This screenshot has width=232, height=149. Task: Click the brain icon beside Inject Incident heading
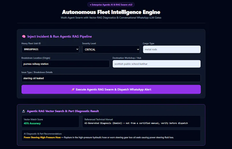point(24,36)
